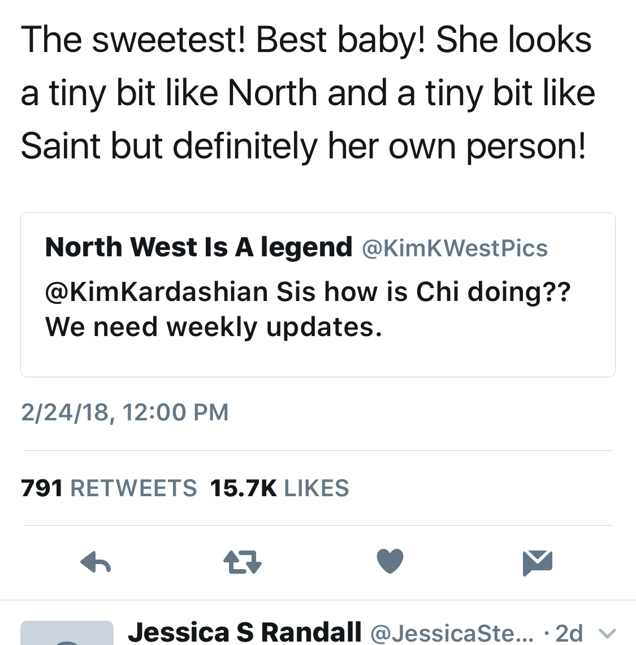Click the reply arrow icon
This screenshot has width=636, height=645.
[96, 562]
